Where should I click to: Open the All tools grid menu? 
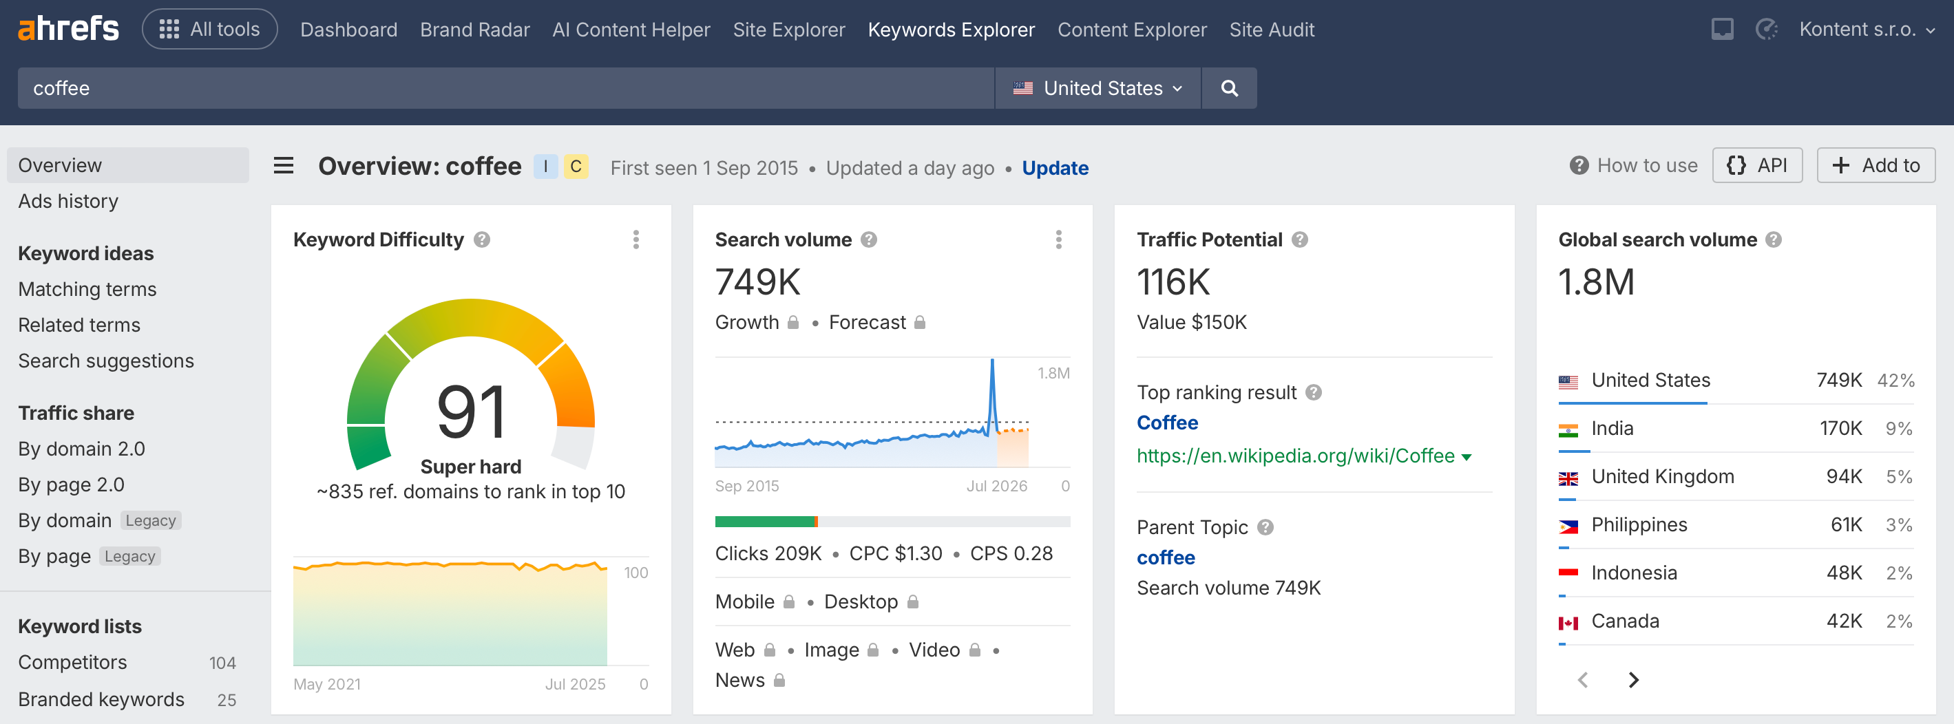pyautogui.click(x=209, y=30)
